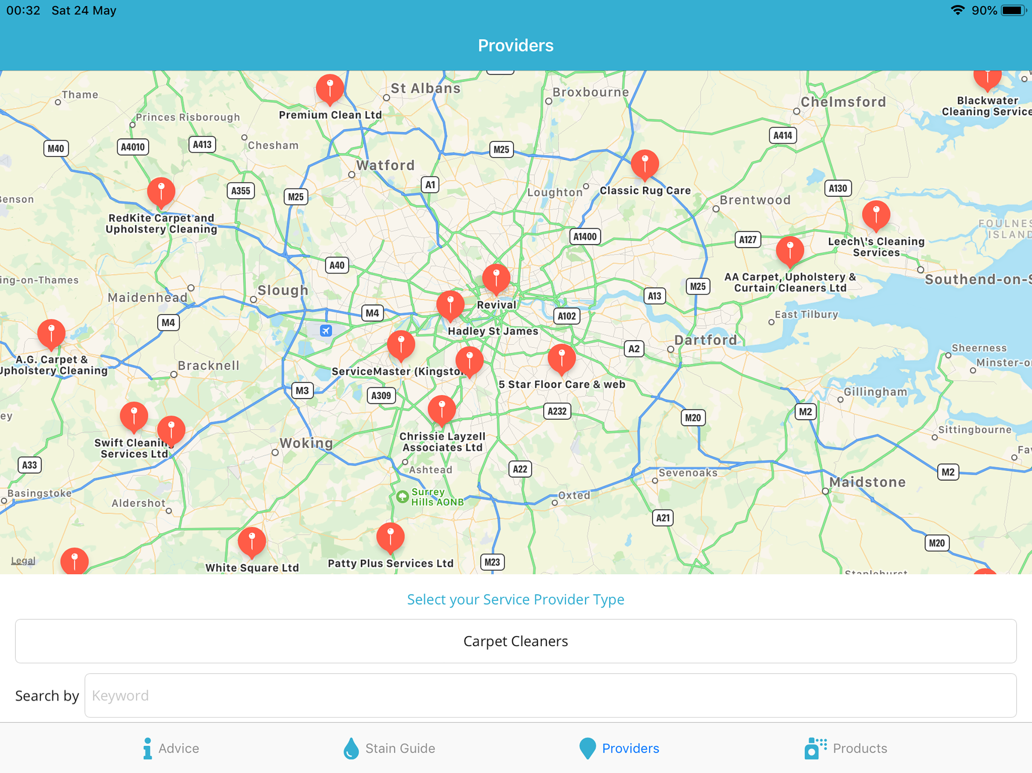Tap the AA Carpet, Upholstery & Curtain Cleaners pin
Image resolution: width=1032 pixels, height=773 pixels.
tap(790, 252)
